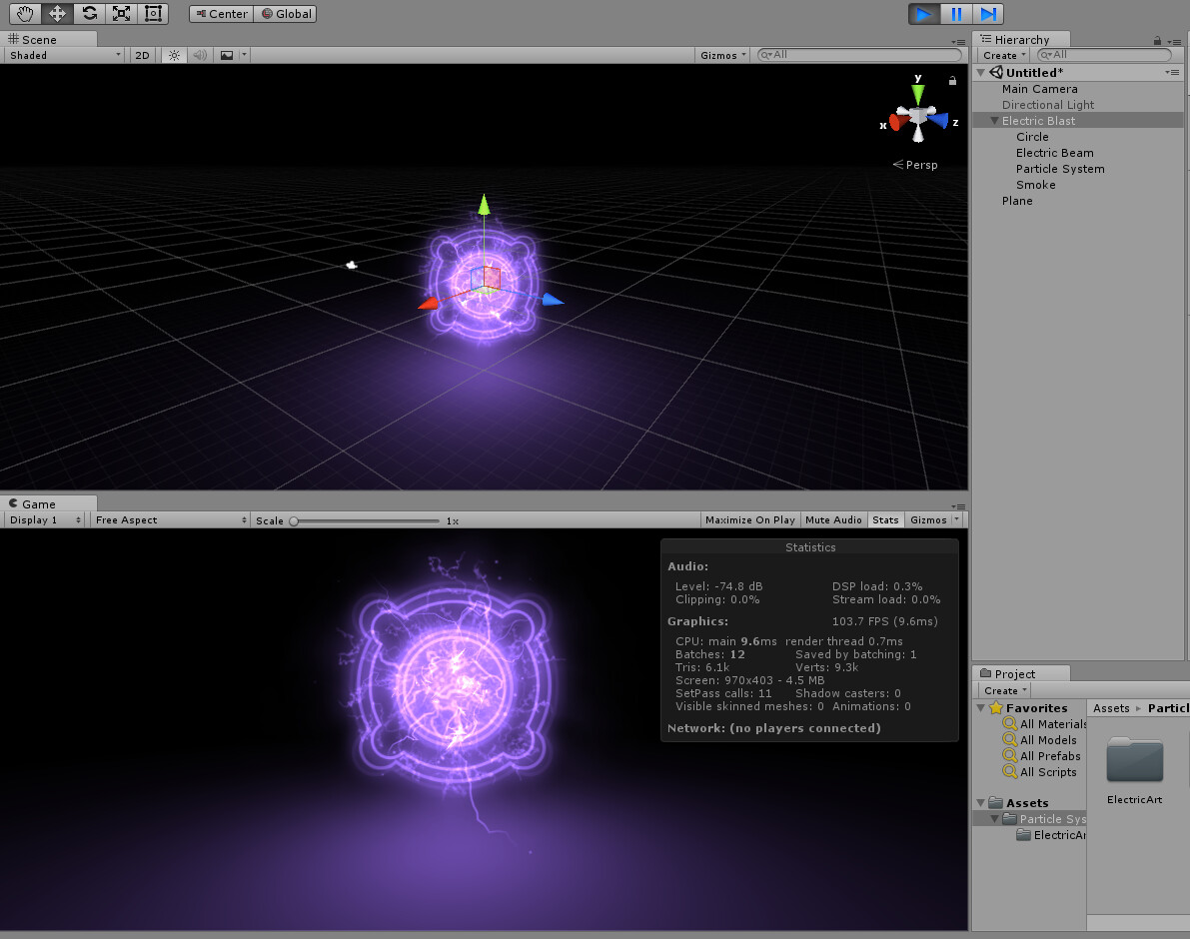The image size is (1190, 939).
Task: Click the Maximize On Play button
Action: coord(750,519)
